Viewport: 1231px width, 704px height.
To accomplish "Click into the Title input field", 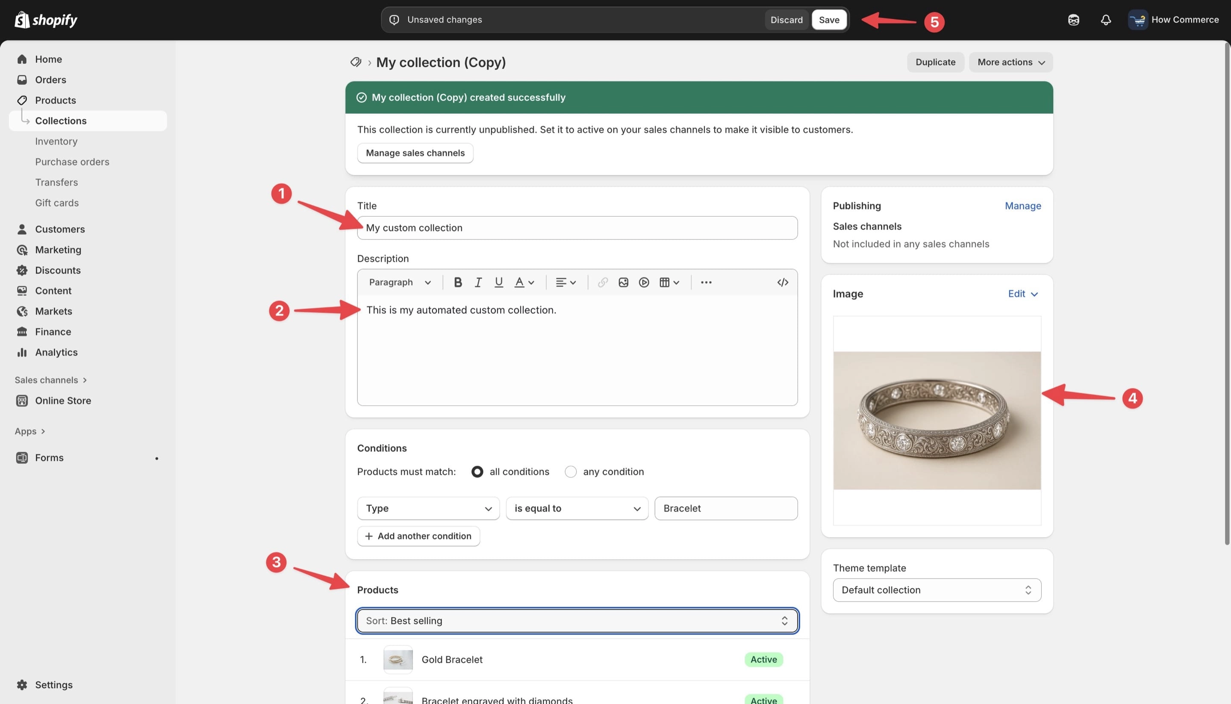I will [577, 228].
